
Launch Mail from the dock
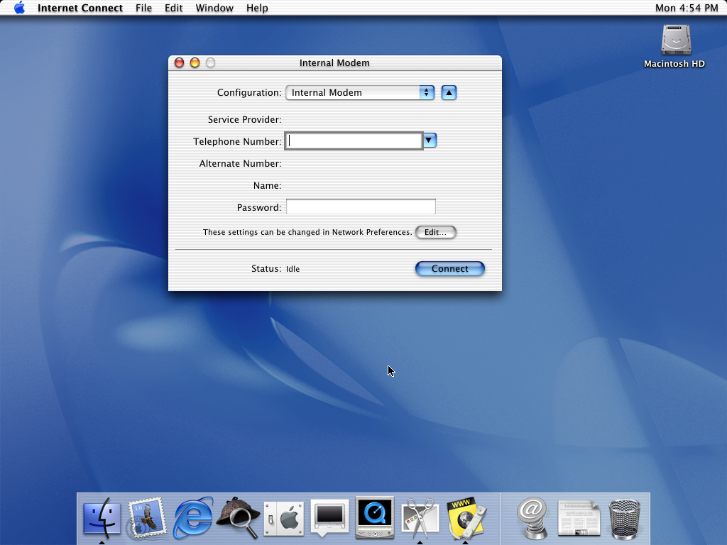[147, 517]
